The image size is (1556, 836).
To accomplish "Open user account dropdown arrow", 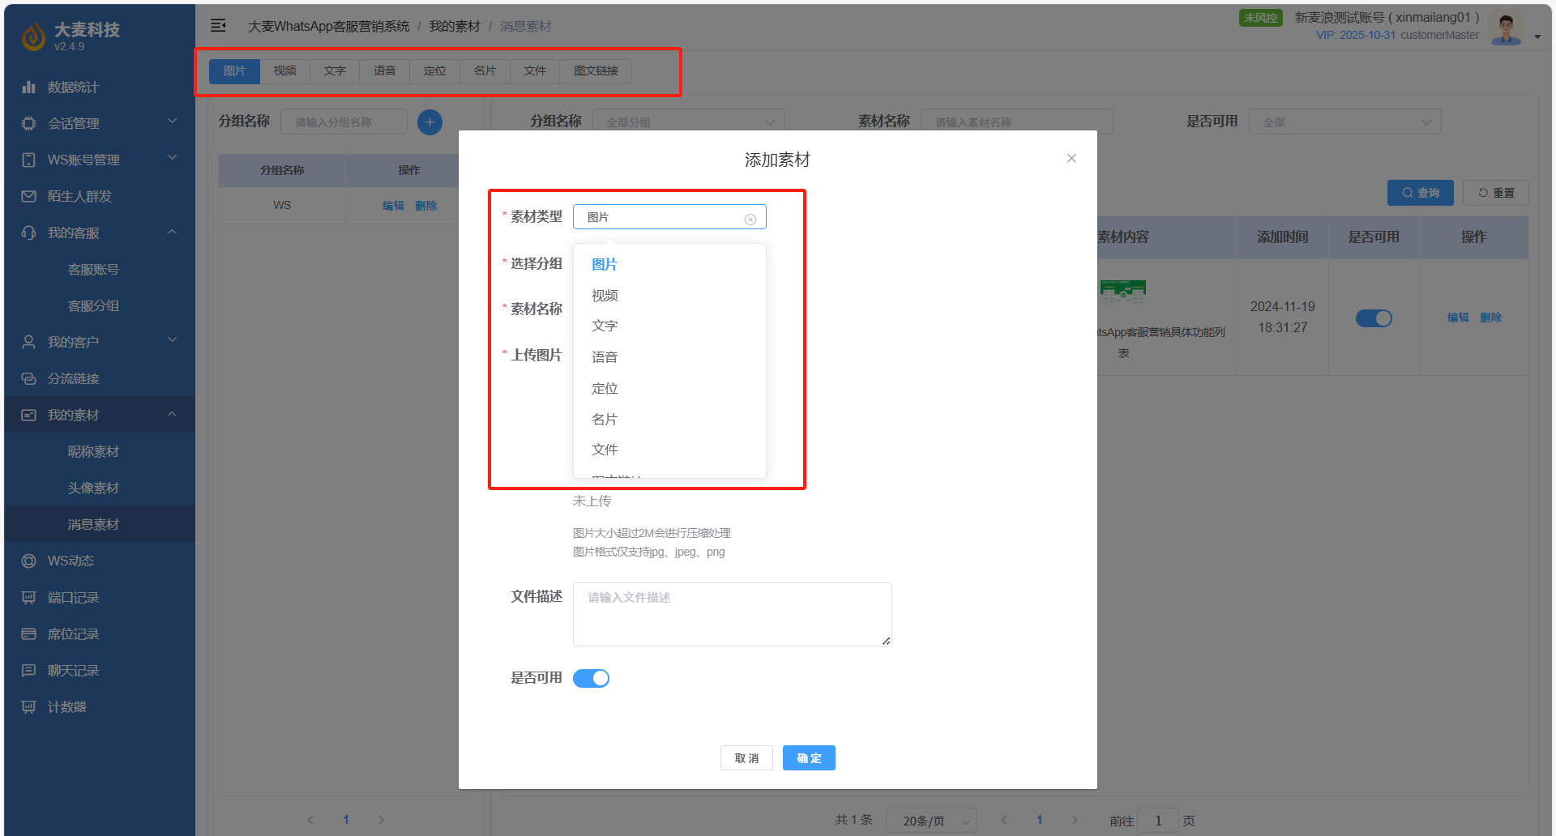I will tap(1537, 36).
